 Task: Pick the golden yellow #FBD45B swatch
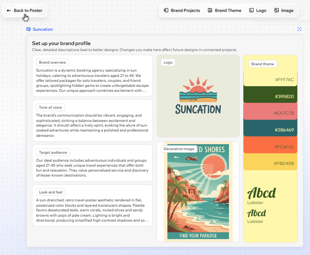[x=270, y=162]
